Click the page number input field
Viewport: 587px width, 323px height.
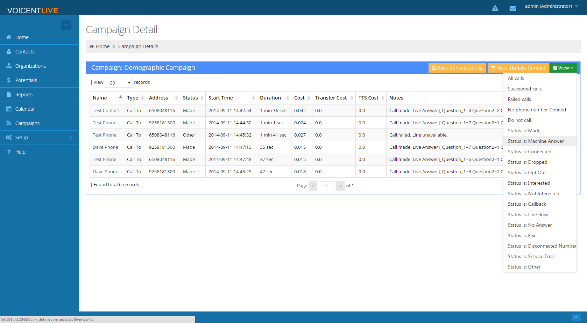point(326,186)
